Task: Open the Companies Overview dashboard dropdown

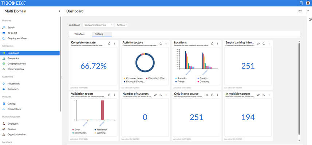Action: pyautogui.click(x=98, y=25)
